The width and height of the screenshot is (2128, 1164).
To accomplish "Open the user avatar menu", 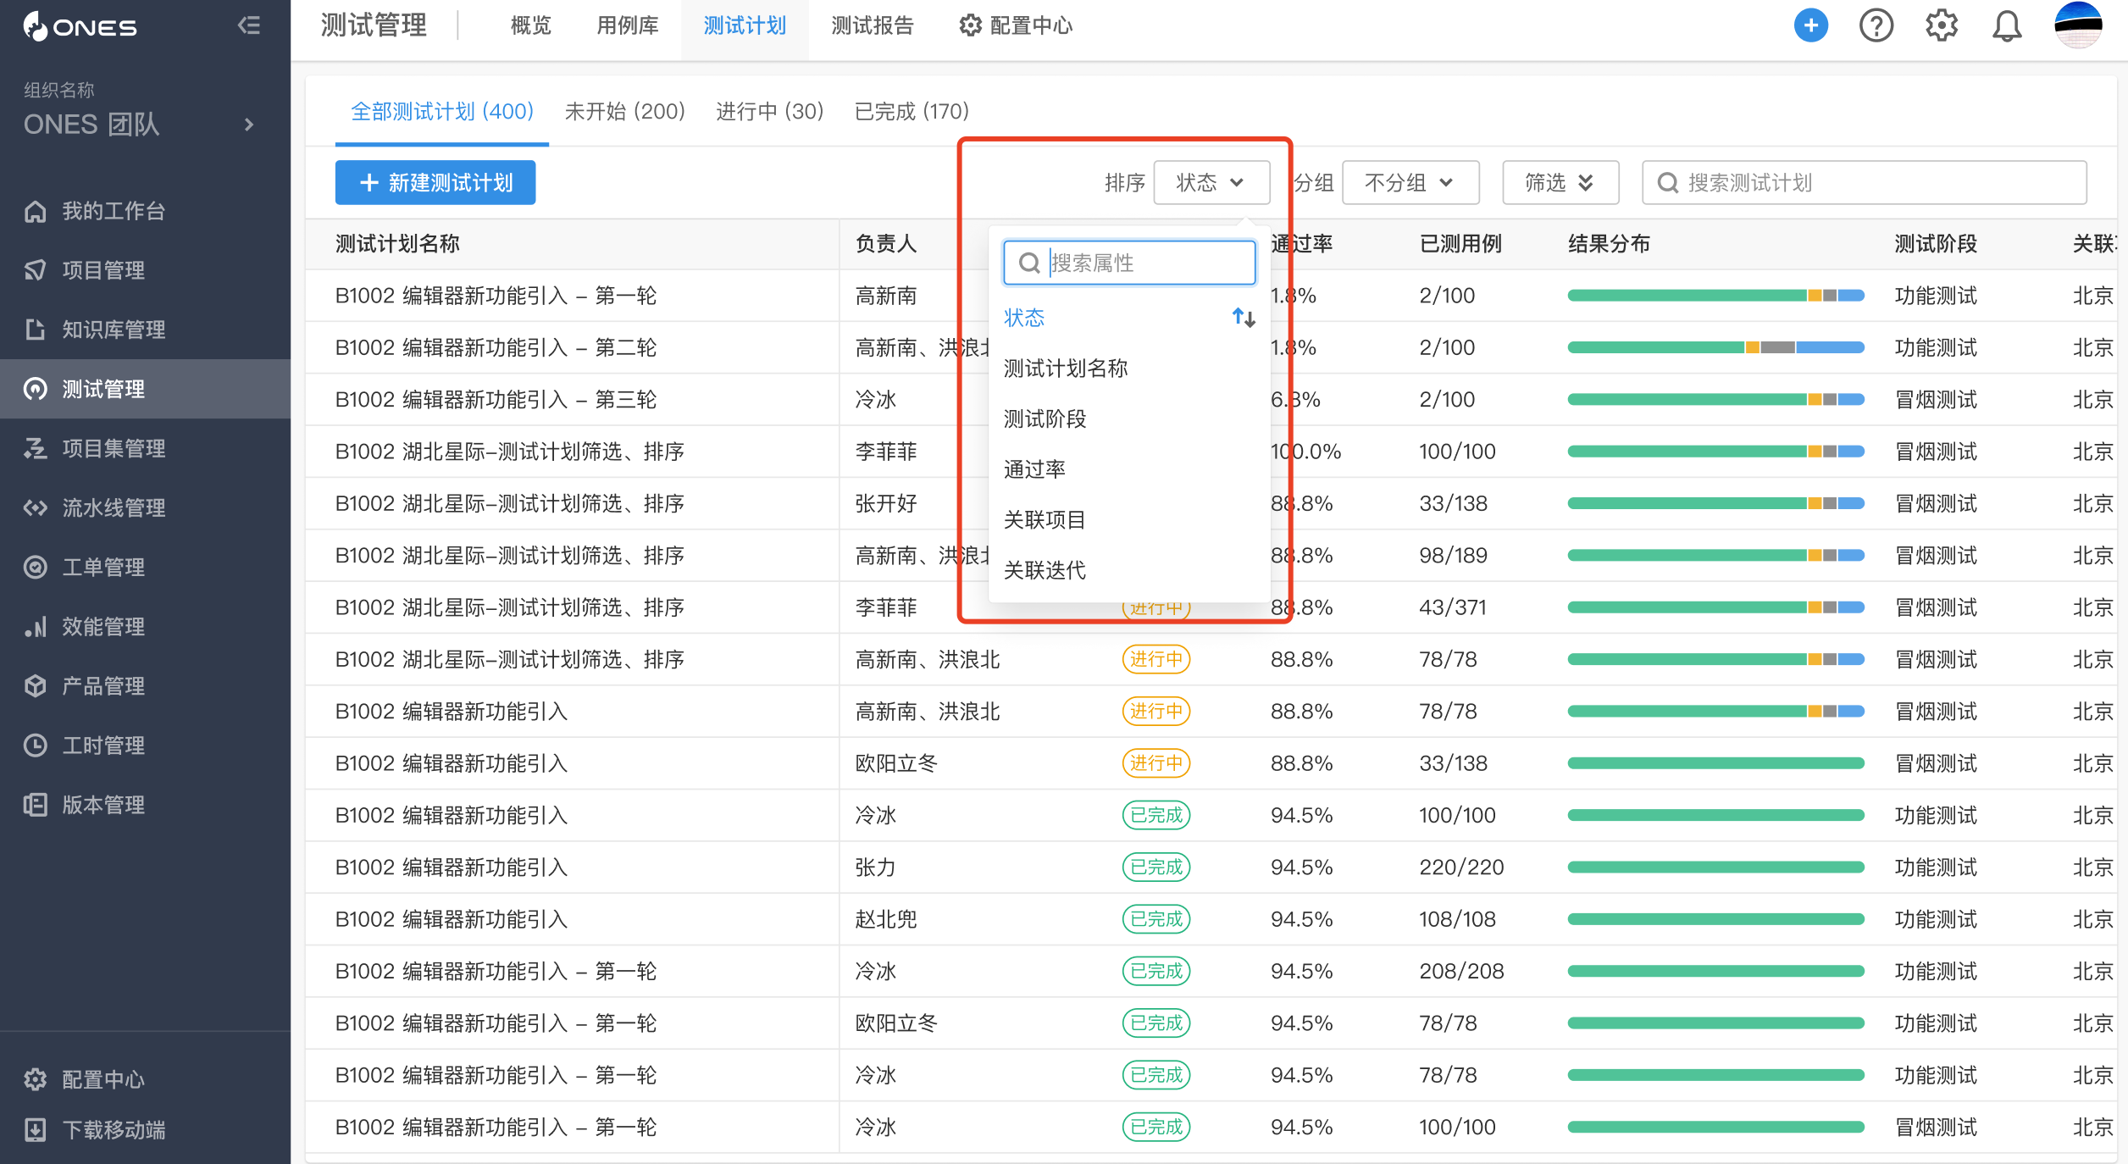I will tap(2077, 25).
